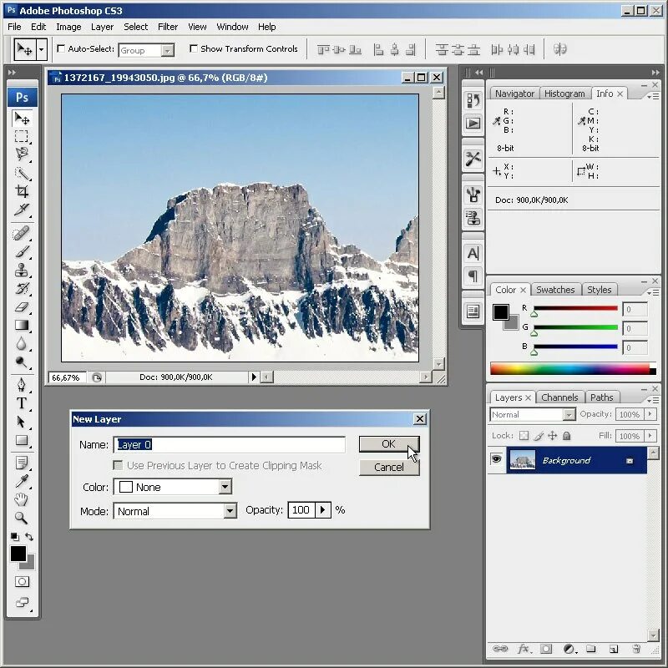Switch to the Channels tab

(x=559, y=397)
